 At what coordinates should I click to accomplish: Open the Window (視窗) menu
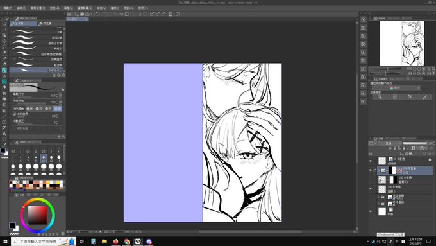point(128,8)
